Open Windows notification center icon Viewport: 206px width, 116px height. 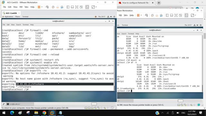[x=201, y=113]
